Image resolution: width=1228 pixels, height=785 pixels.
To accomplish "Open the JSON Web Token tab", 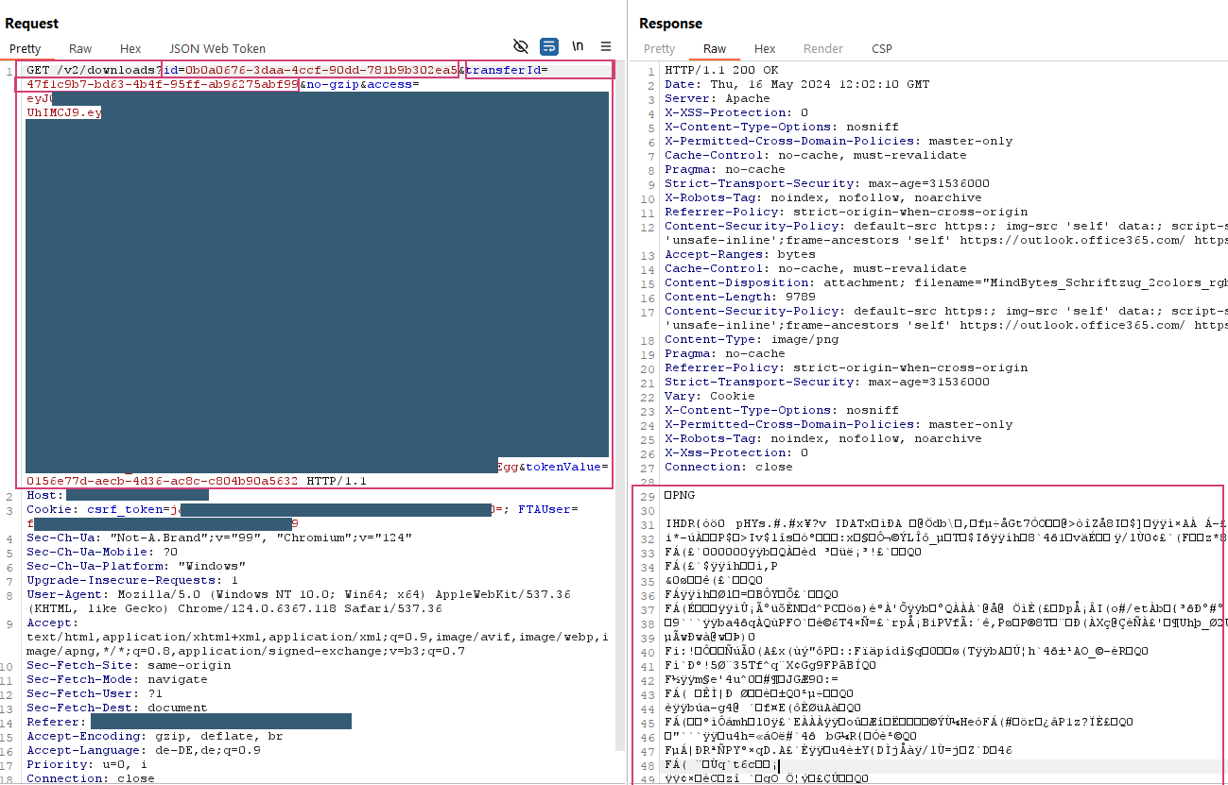I will 217,49.
